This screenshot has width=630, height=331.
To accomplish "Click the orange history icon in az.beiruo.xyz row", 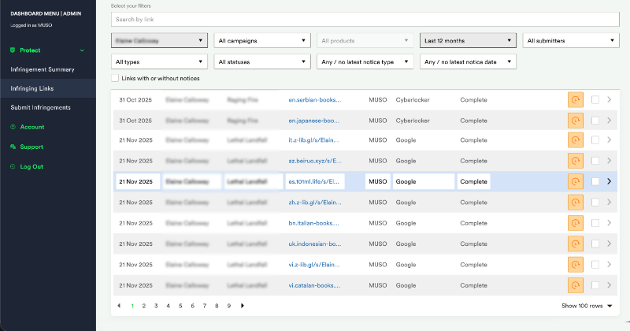I will (576, 161).
